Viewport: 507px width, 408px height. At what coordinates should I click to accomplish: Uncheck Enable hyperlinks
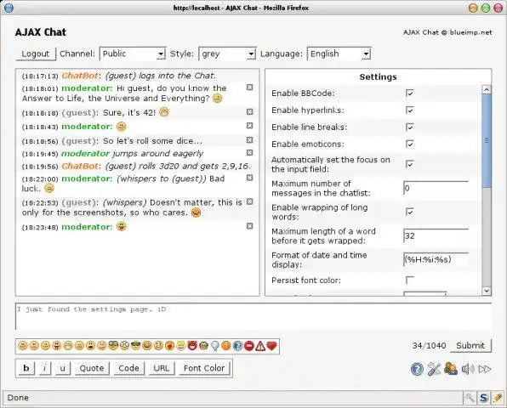pos(410,110)
